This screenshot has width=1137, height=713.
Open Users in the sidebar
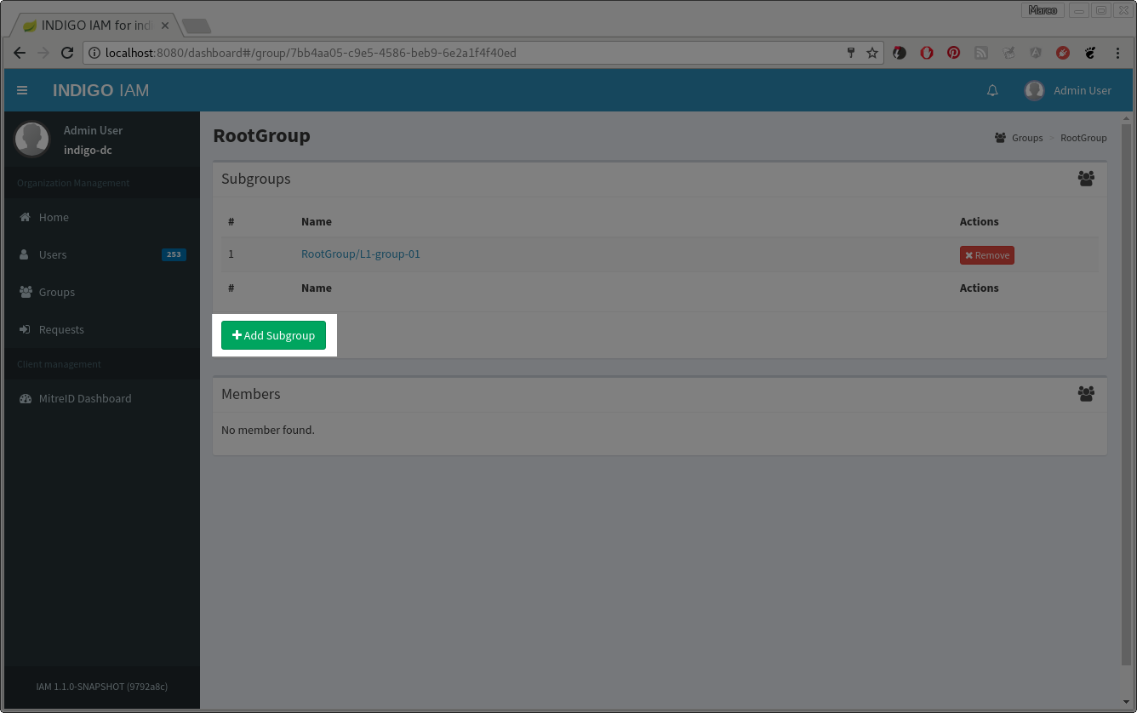[x=53, y=254]
